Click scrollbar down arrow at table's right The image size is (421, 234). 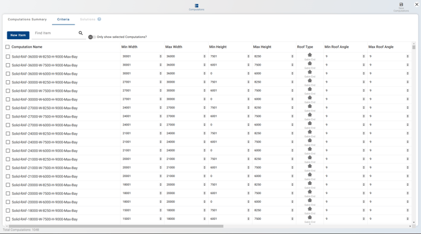414,222
